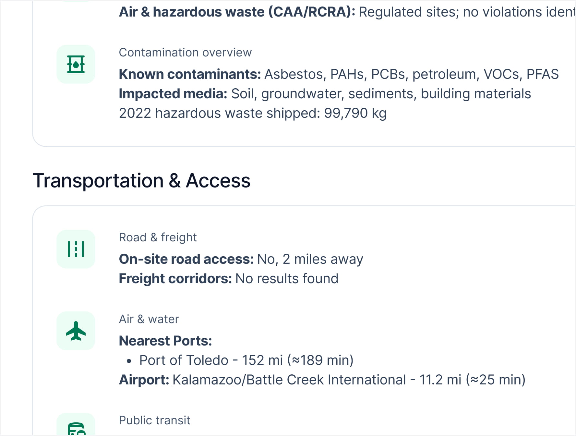Select the Transportation & Access heading
Screen dimensions: 576x436
tap(141, 181)
